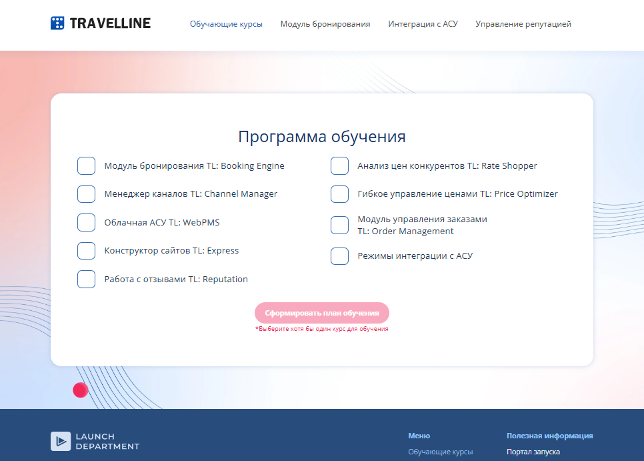
Task: Click the Полезная информация footer heading
Action: coord(549,436)
